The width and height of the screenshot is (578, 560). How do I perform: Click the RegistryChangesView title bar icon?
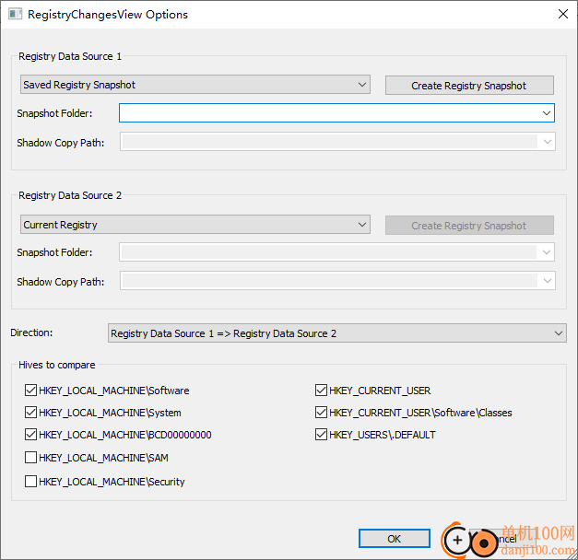(15, 15)
